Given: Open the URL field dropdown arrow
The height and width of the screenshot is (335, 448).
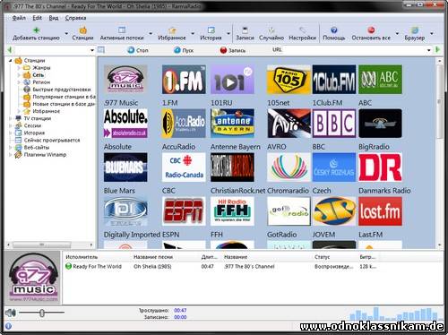Looking at the screenshot, I should [x=429, y=50].
